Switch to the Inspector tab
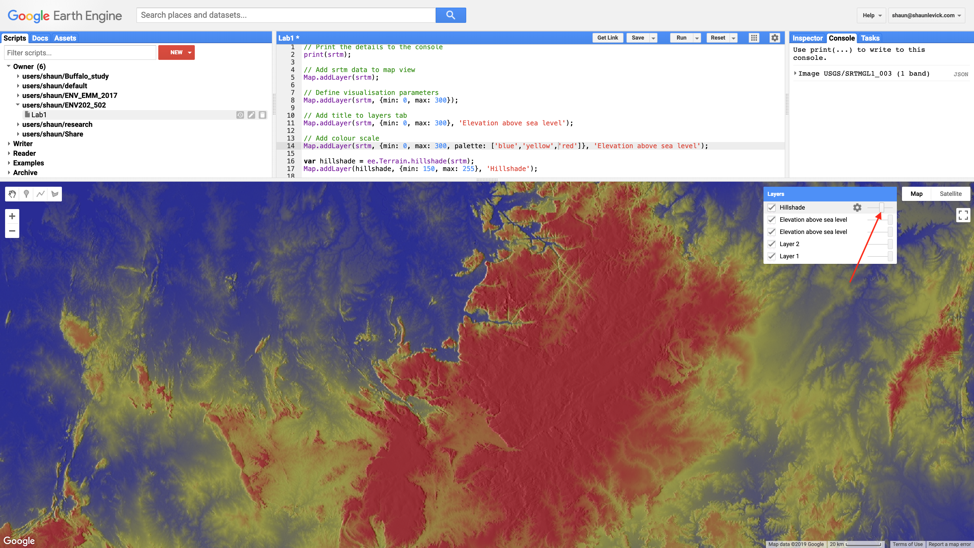This screenshot has width=974, height=548. (807, 38)
